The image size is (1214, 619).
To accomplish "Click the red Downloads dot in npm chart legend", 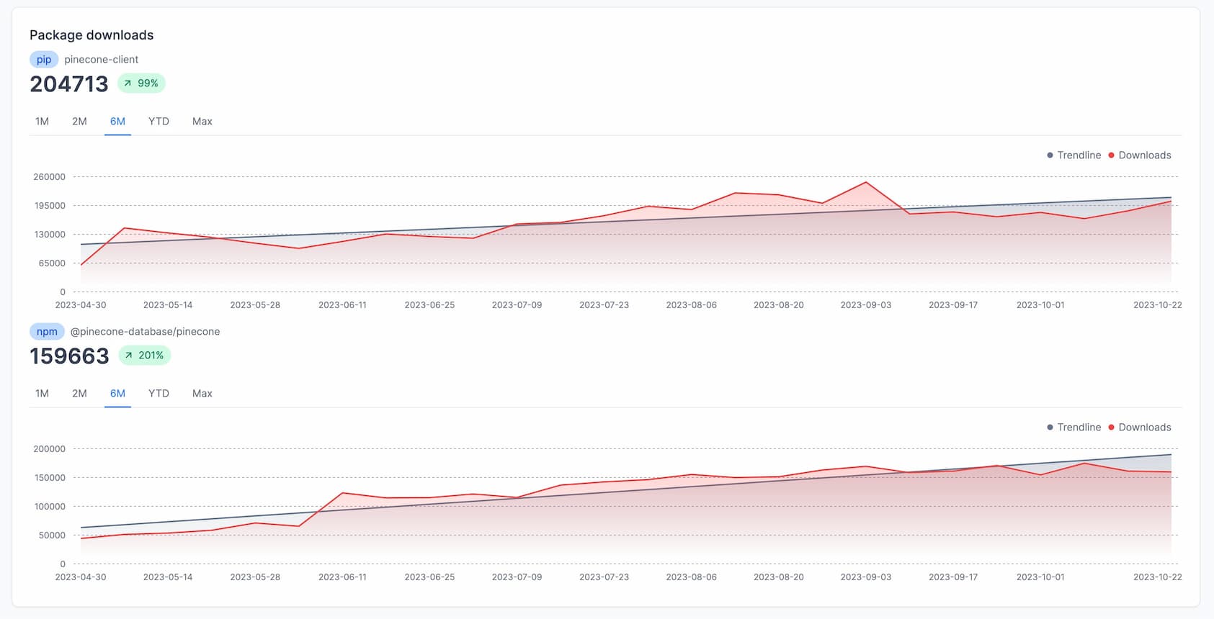I will coord(1111,428).
